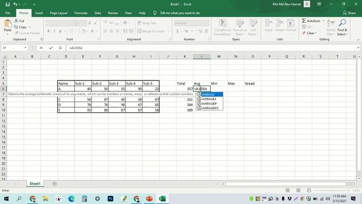Click column L header

[x=202, y=57]
